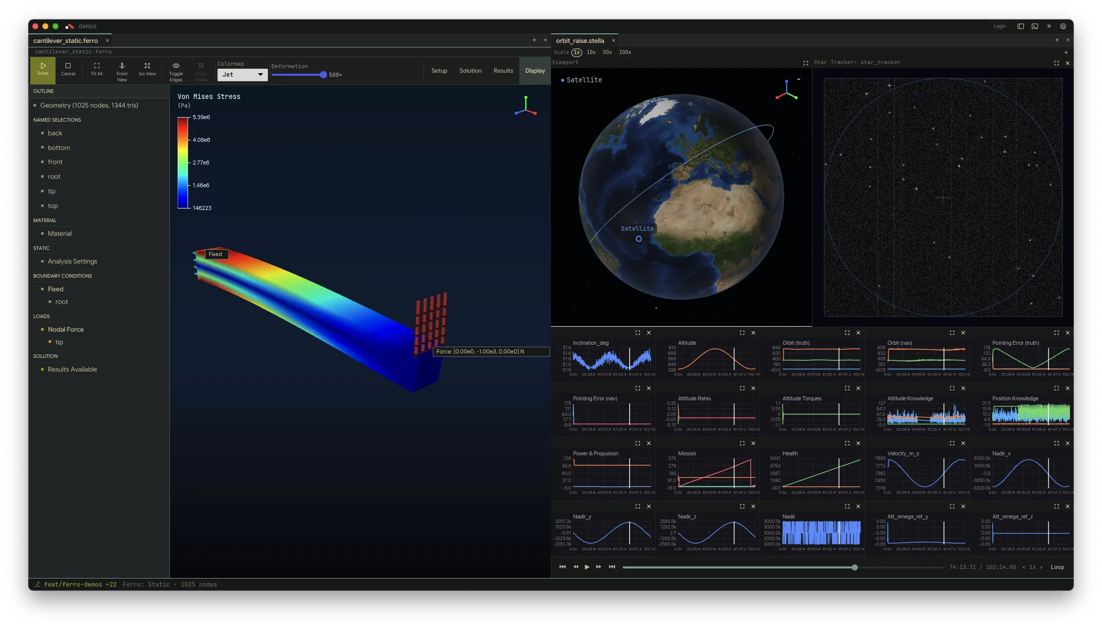Viewport: 1102px width, 628px height.
Task: Select the 1x scale option
Action: coord(577,53)
